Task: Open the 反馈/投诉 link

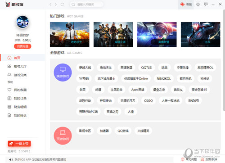Action: point(209,159)
